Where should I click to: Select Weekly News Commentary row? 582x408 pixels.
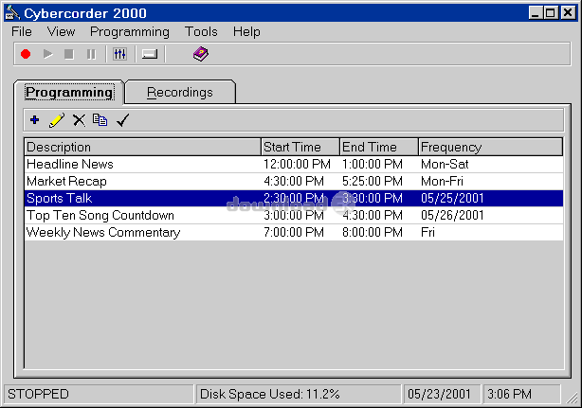tap(294, 232)
